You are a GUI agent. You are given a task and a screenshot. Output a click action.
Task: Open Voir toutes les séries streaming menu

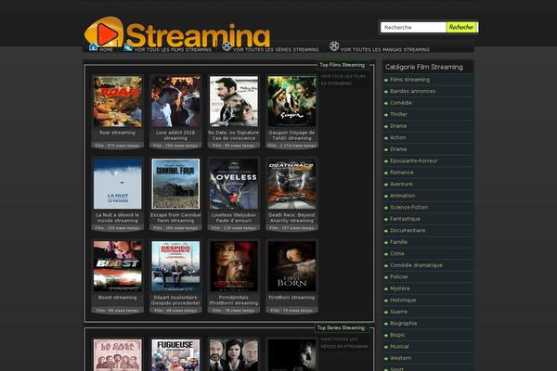click(x=276, y=50)
